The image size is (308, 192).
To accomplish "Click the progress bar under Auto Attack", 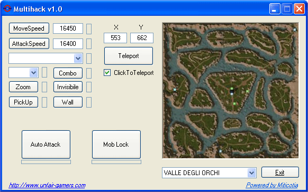I will [x=46, y=162].
